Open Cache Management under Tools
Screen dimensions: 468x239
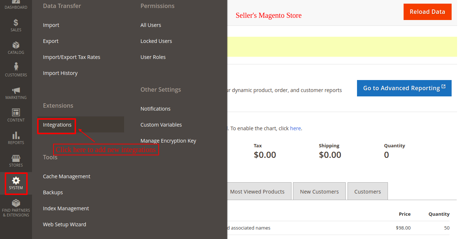67,176
